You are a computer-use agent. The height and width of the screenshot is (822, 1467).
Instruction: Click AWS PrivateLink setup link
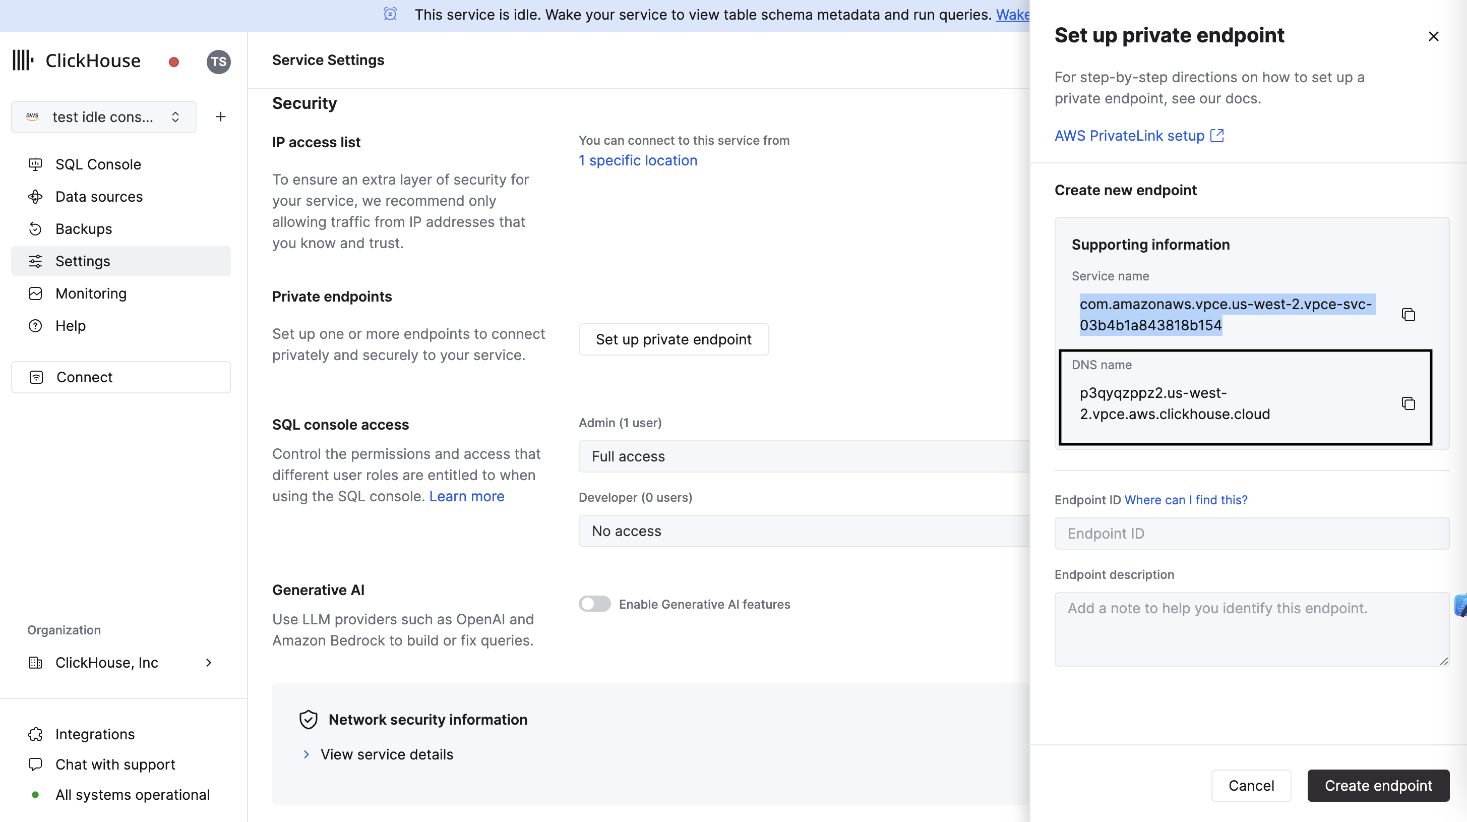tap(1138, 135)
